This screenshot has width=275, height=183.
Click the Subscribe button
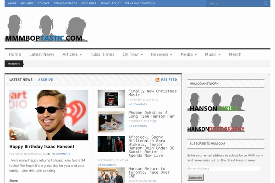coord(195,178)
